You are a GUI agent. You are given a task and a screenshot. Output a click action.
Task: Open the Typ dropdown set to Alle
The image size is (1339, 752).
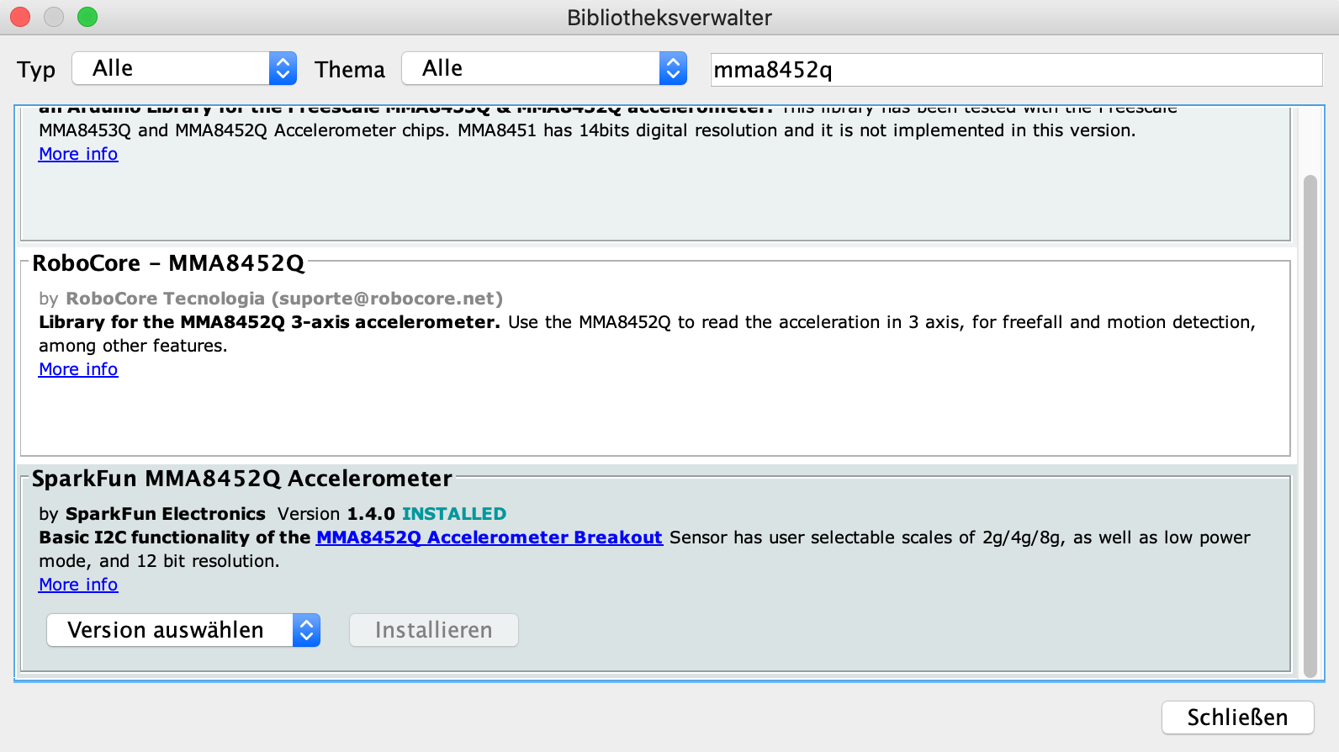point(184,68)
